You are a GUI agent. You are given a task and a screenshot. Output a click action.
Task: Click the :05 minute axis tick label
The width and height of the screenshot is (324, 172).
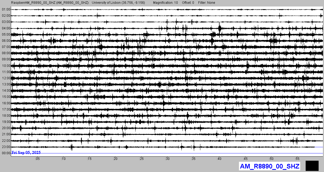point(37,159)
